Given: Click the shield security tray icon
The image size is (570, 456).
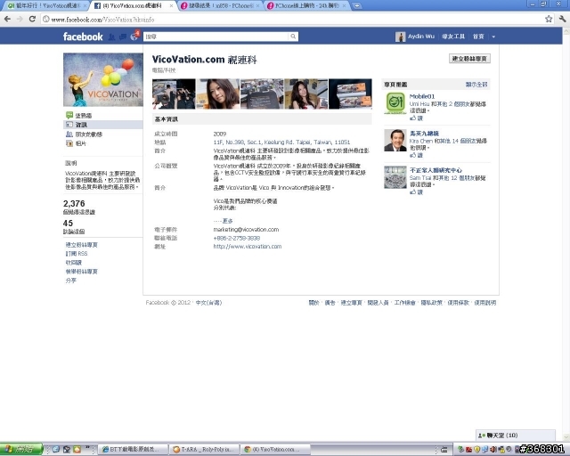Looking at the screenshot, I should pos(477,450).
